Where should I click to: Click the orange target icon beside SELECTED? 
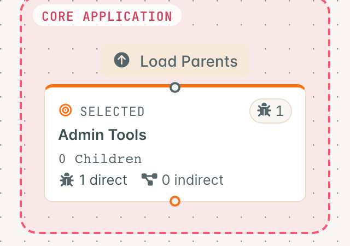coord(66,110)
